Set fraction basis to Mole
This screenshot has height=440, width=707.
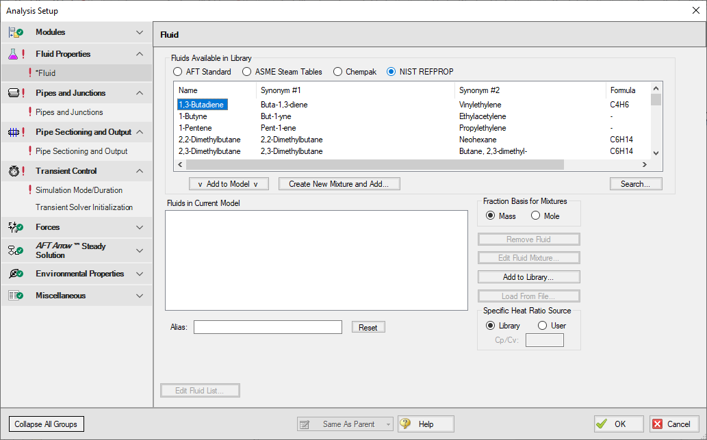pyautogui.click(x=536, y=216)
